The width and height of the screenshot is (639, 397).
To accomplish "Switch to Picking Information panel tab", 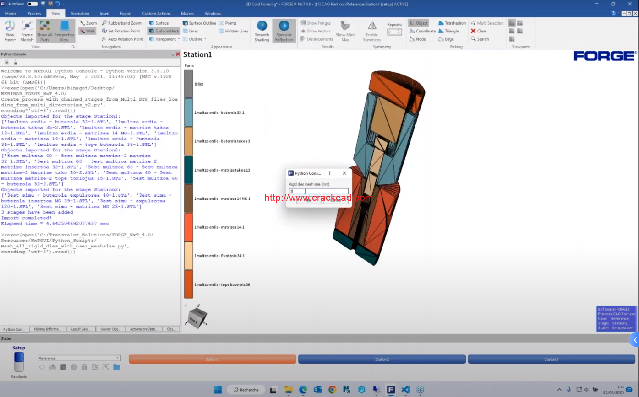I will 48,329.
